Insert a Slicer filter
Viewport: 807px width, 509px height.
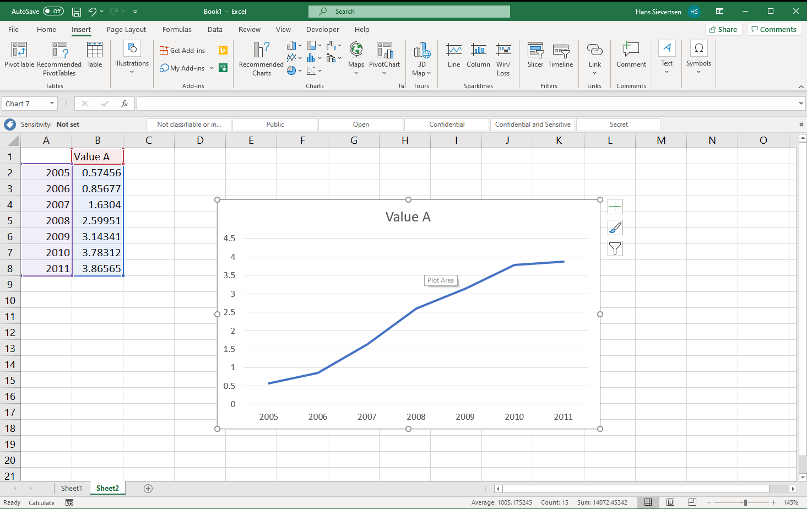[535, 55]
